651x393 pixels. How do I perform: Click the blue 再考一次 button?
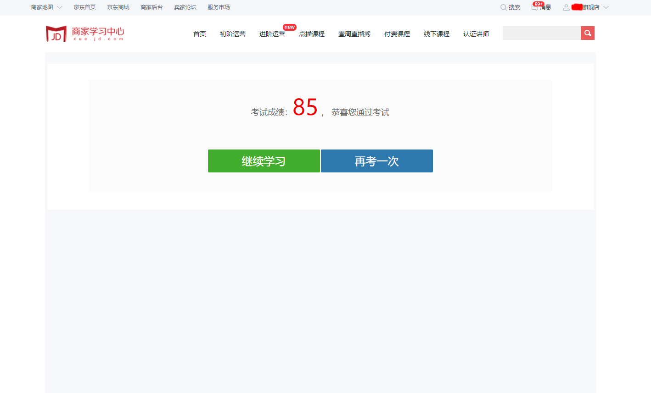[x=377, y=161]
